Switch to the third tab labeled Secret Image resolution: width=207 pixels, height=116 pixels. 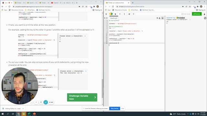click(32, 3)
